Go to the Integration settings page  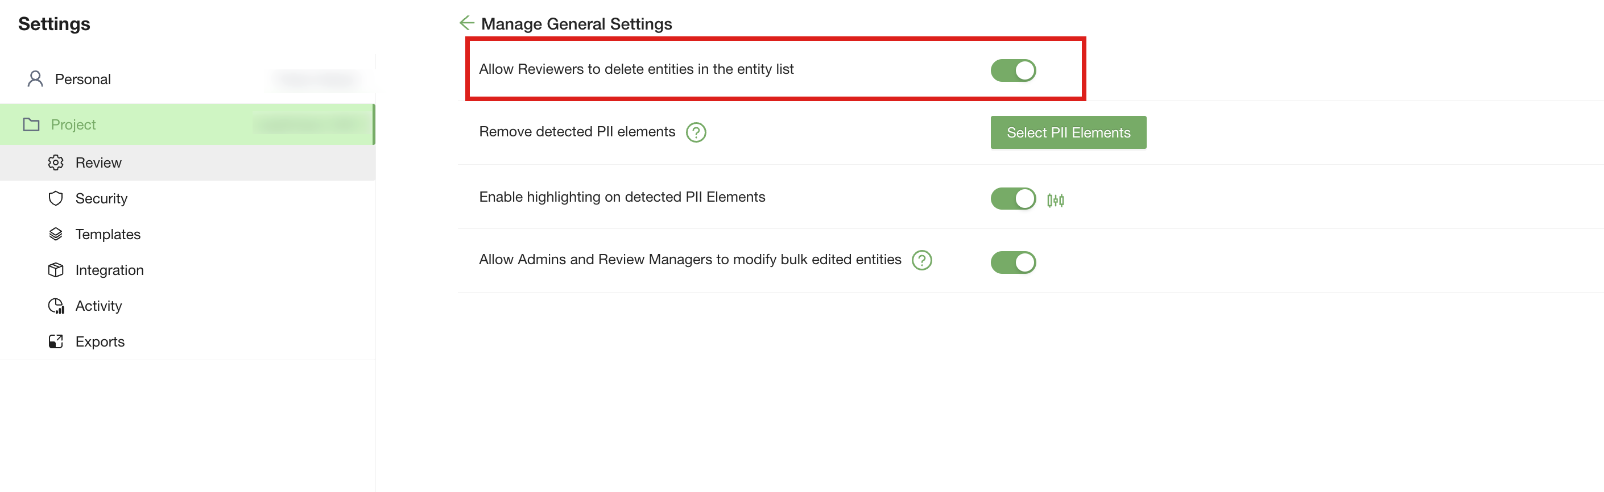110,270
